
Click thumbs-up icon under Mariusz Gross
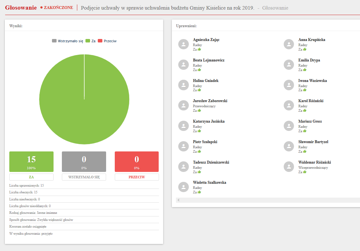305,131
